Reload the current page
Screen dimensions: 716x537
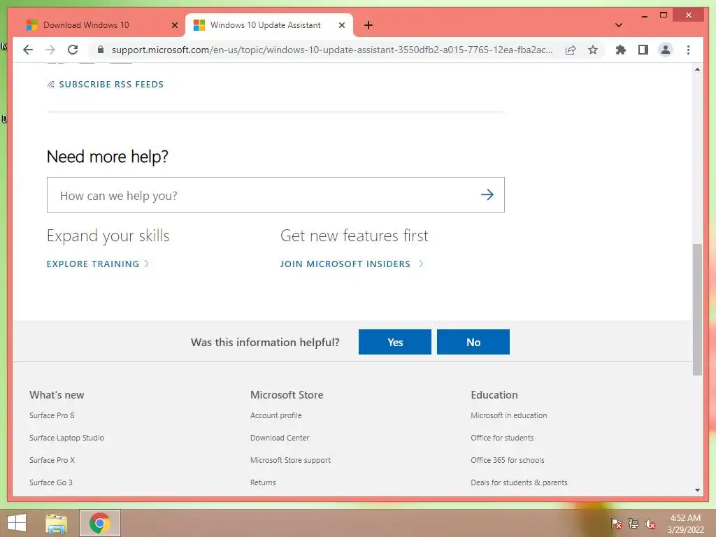pos(73,50)
